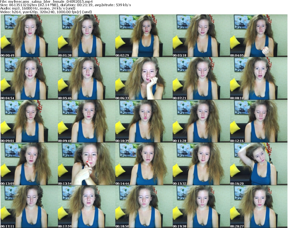This screenshot has height=228, width=288.
Task: Select the thumbnail frame at 00:07:21
Action: (x=201, y=78)
